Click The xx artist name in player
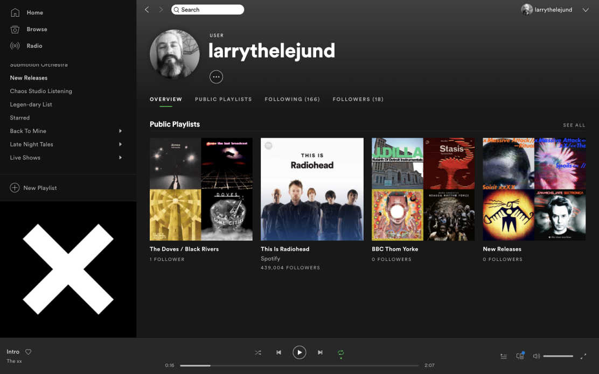Screen dimensions: 599x374 coord(14,361)
